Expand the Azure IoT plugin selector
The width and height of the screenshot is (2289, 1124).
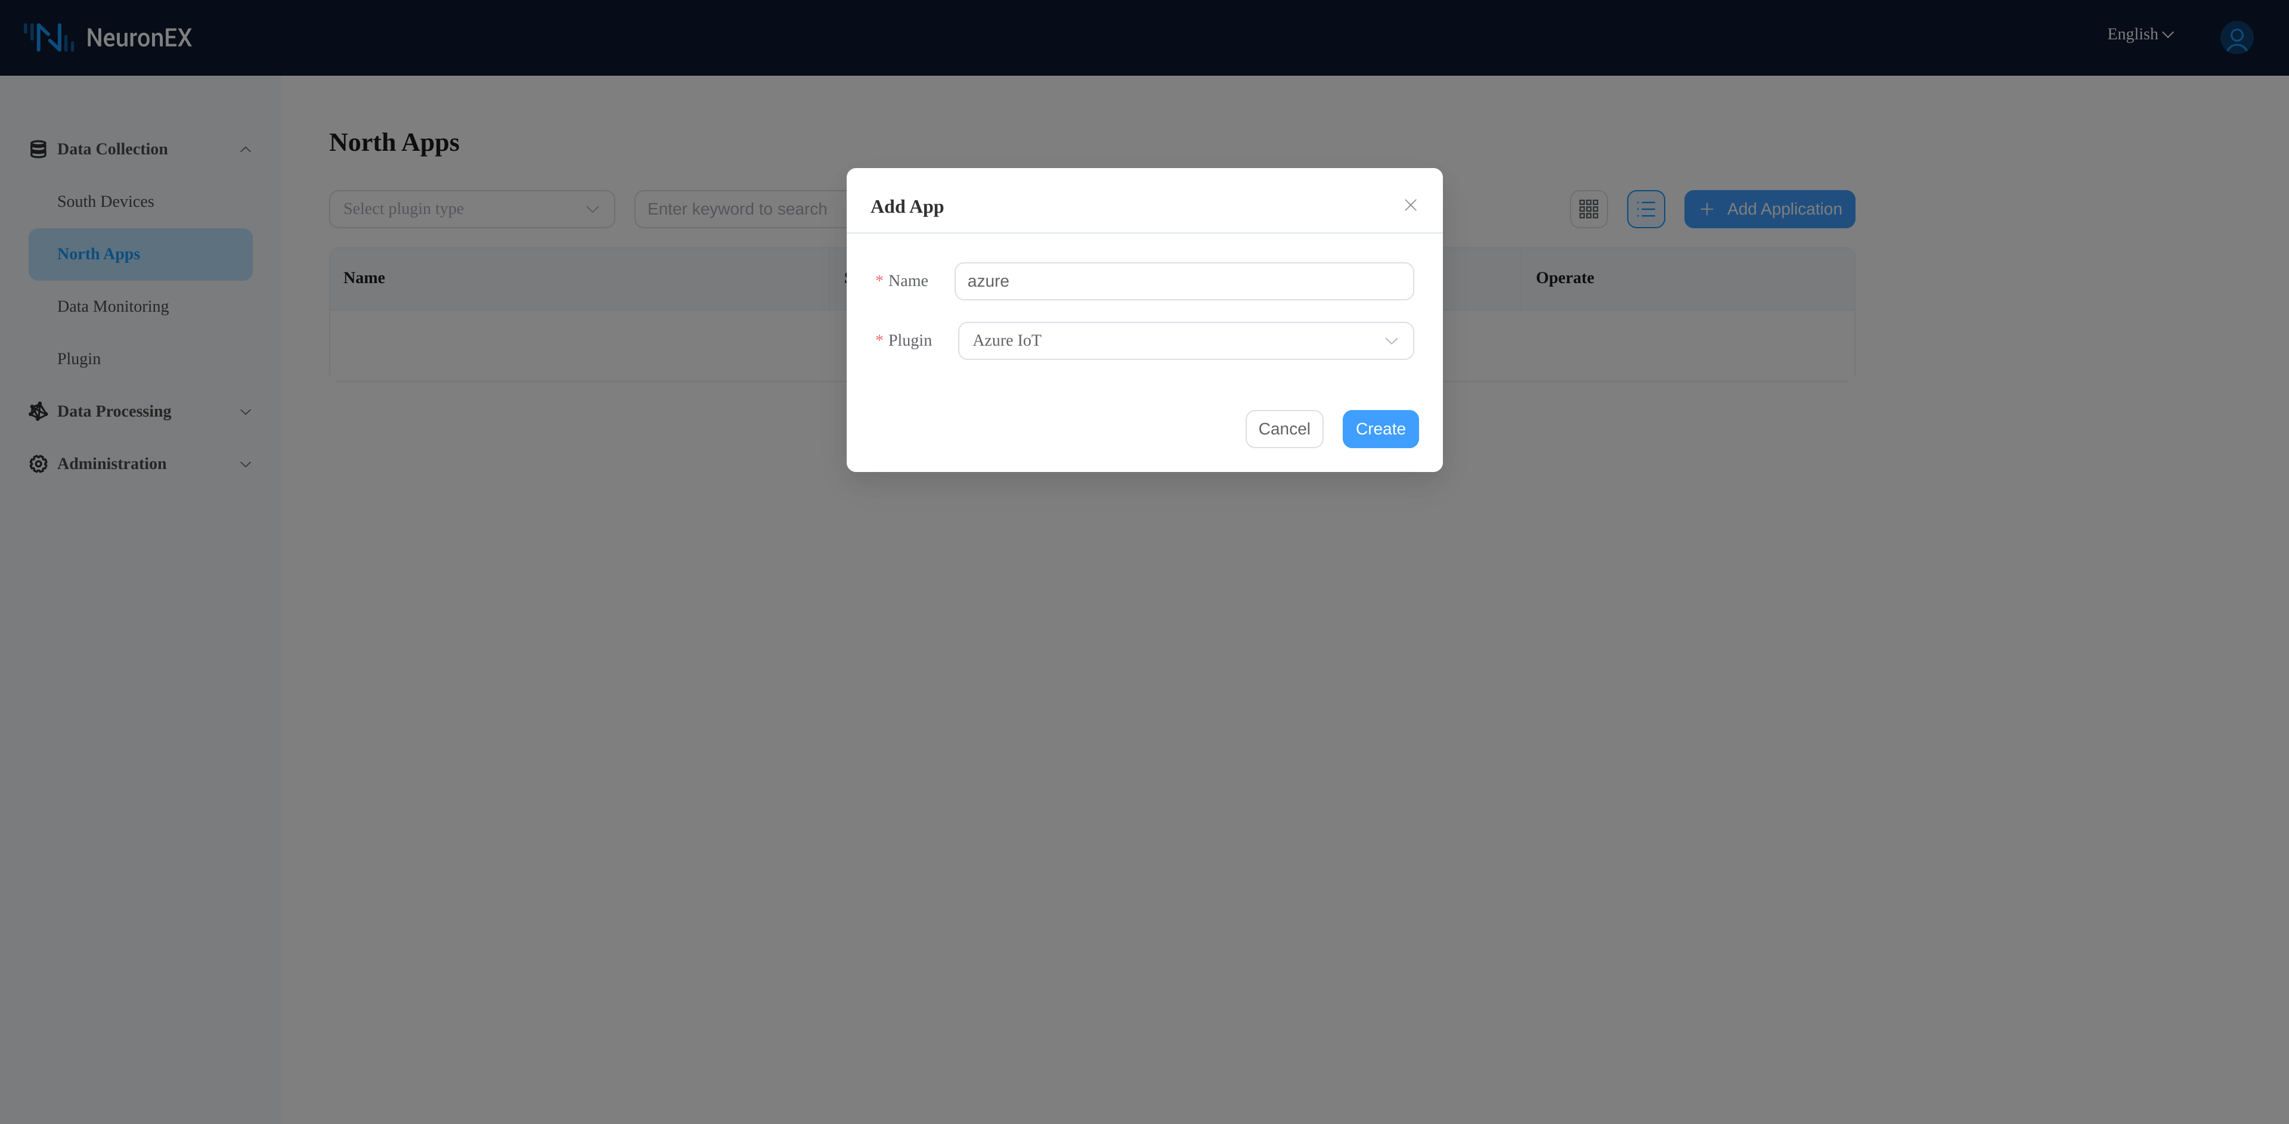(1388, 340)
